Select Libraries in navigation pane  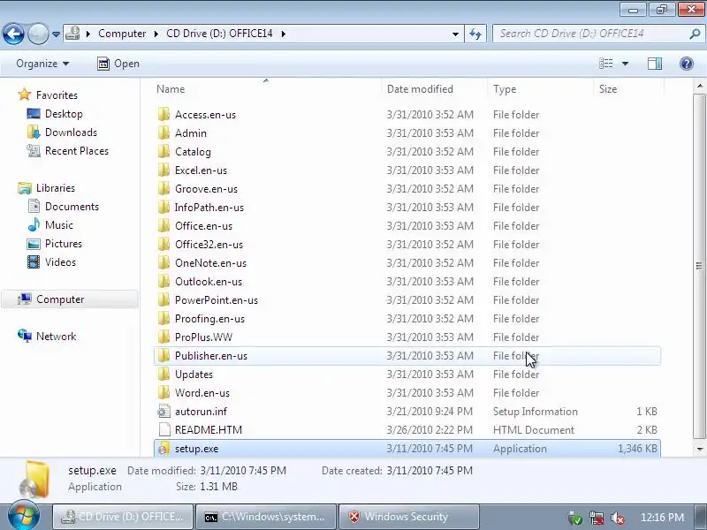pyautogui.click(x=56, y=188)
